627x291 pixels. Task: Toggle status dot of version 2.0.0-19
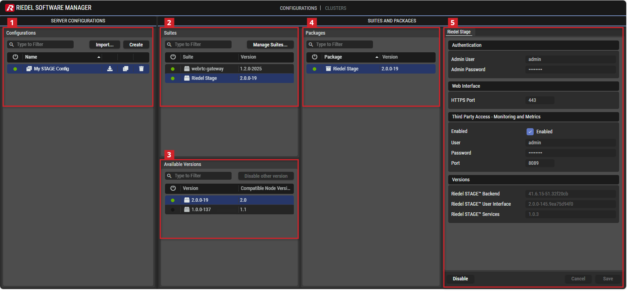coord(173,200)
